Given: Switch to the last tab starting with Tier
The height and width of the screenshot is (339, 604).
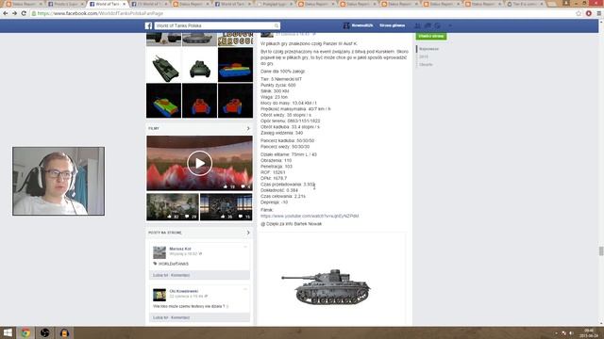Looking at the screenshot, I should point(526,4).
